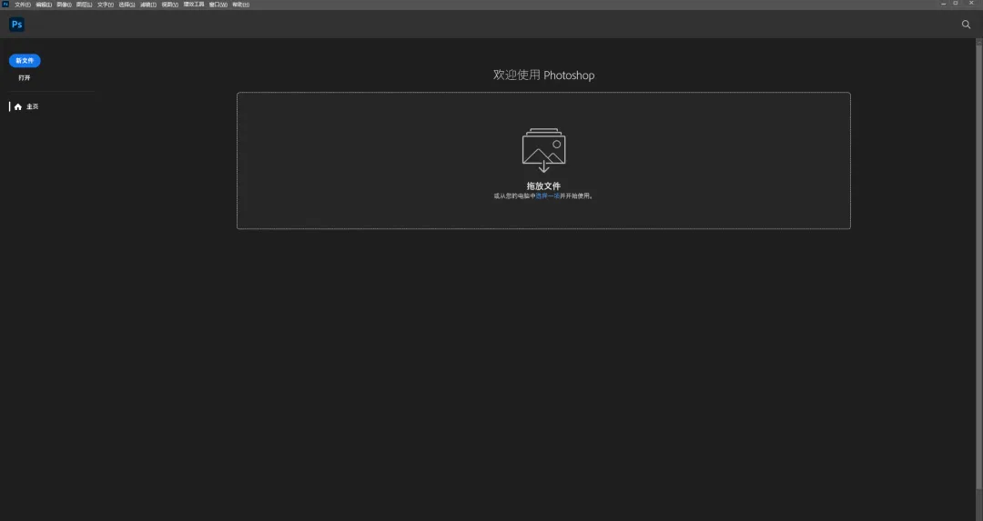Click the drag-and-drop images icon
Screen dimensions: 983x521
[x=543, y=150]
